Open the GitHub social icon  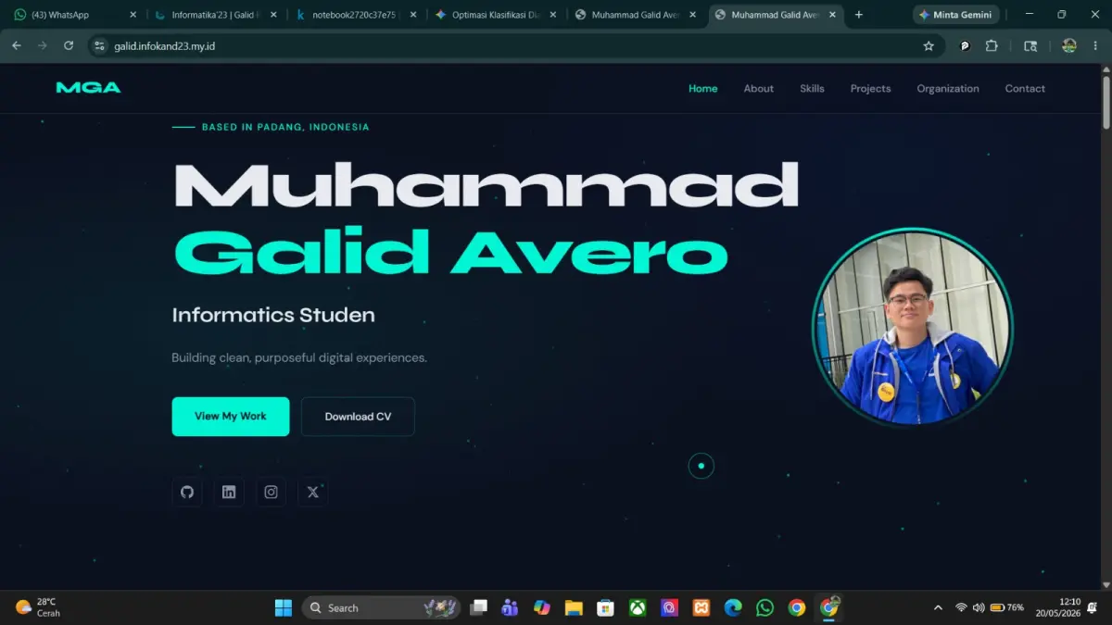[187, 492]
